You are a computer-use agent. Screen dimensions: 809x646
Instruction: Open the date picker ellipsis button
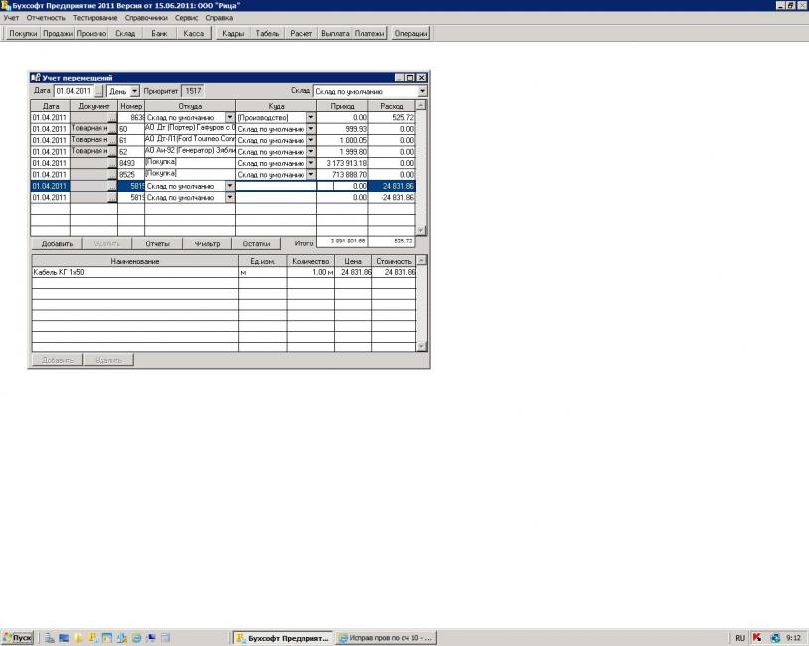pyautogui.click(x=99, y=91)
